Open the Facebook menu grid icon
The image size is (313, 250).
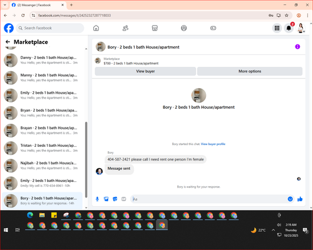click(x=277, y=28)
